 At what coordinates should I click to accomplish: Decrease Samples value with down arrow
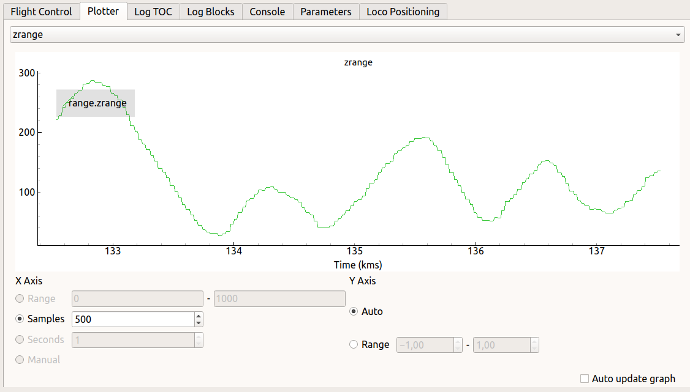click(198, 323)
